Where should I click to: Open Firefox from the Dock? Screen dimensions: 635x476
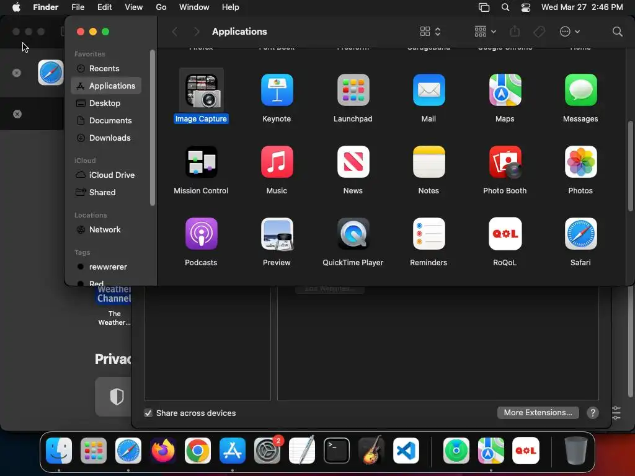[163, 451]
